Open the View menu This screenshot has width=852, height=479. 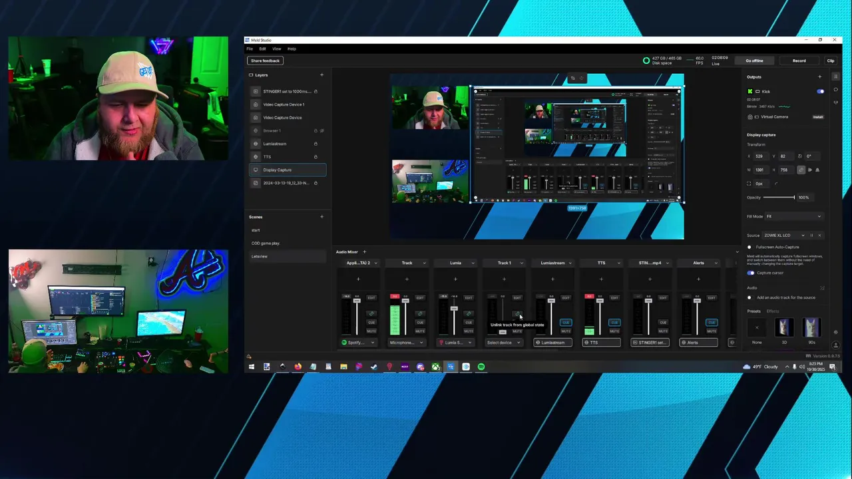(276, 49)
